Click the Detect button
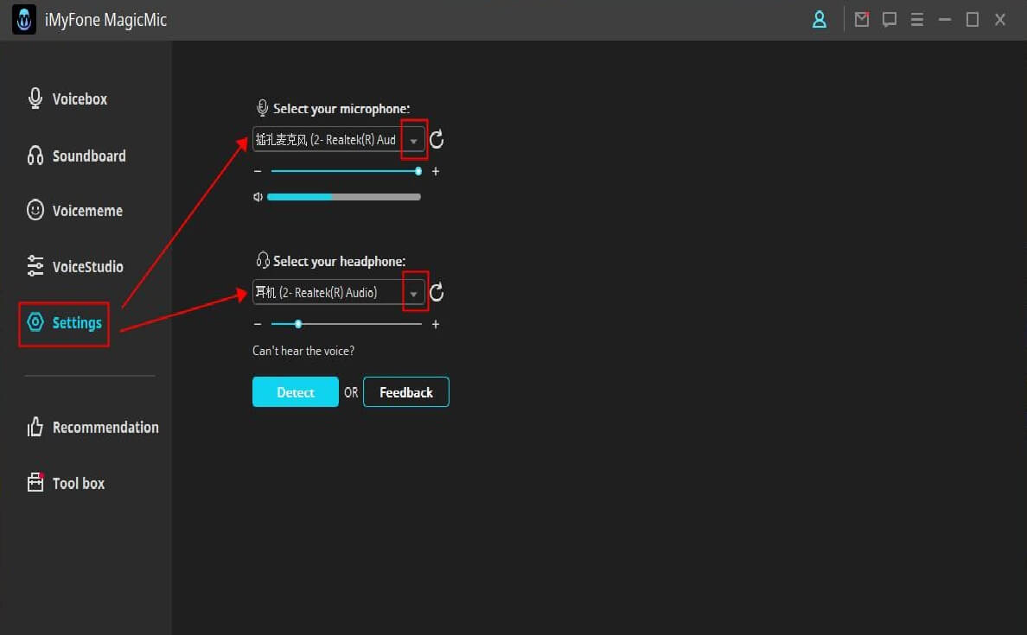The height and width of the screenshot is (635, 1027). 296,392
